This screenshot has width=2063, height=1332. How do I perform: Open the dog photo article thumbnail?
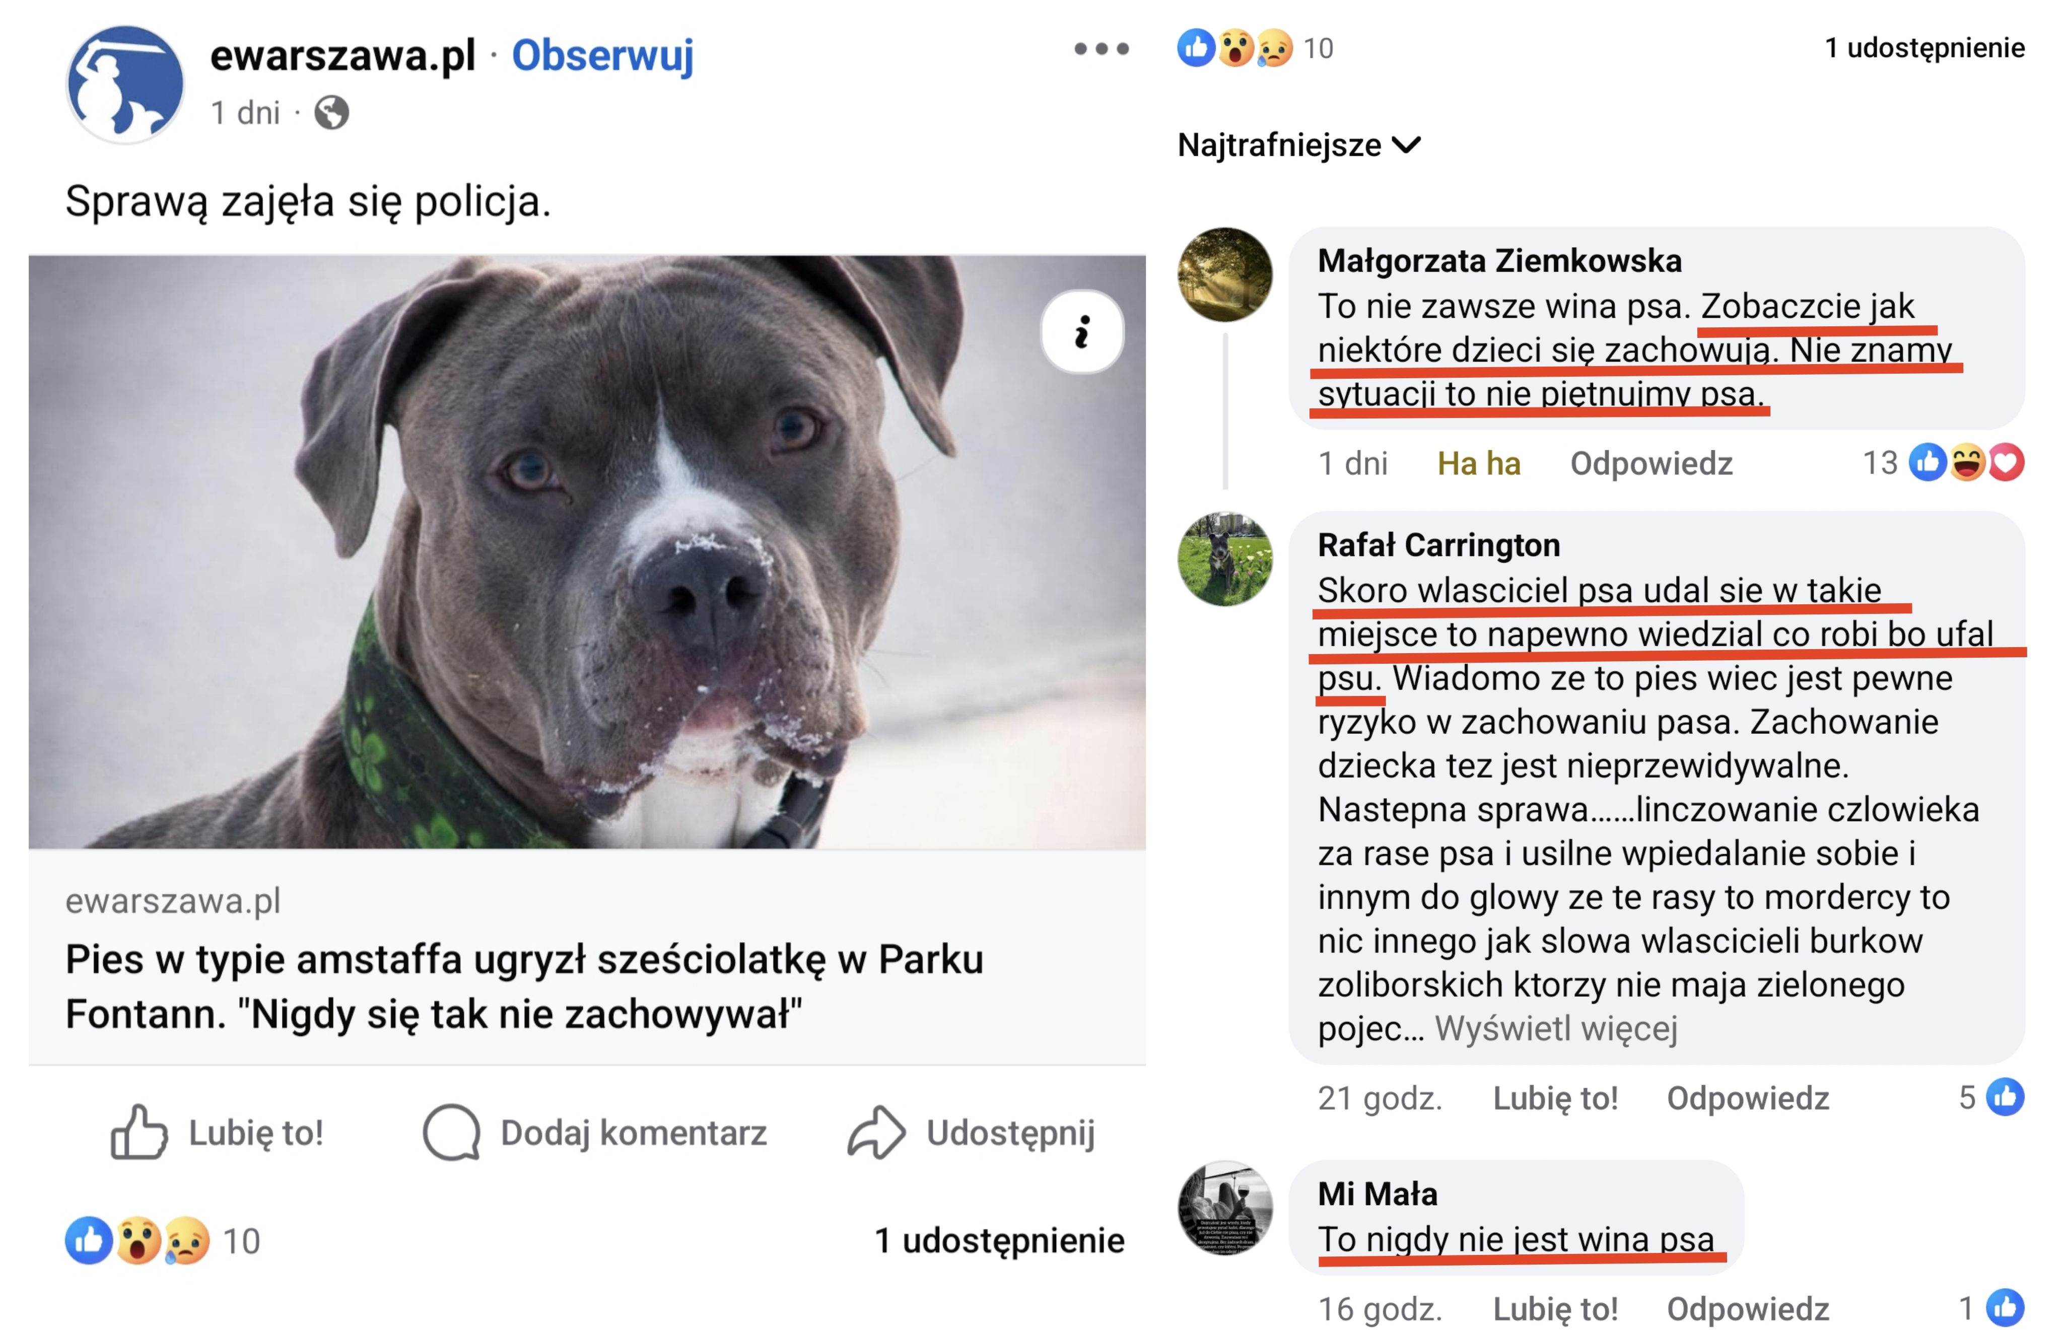coord(586,552)
